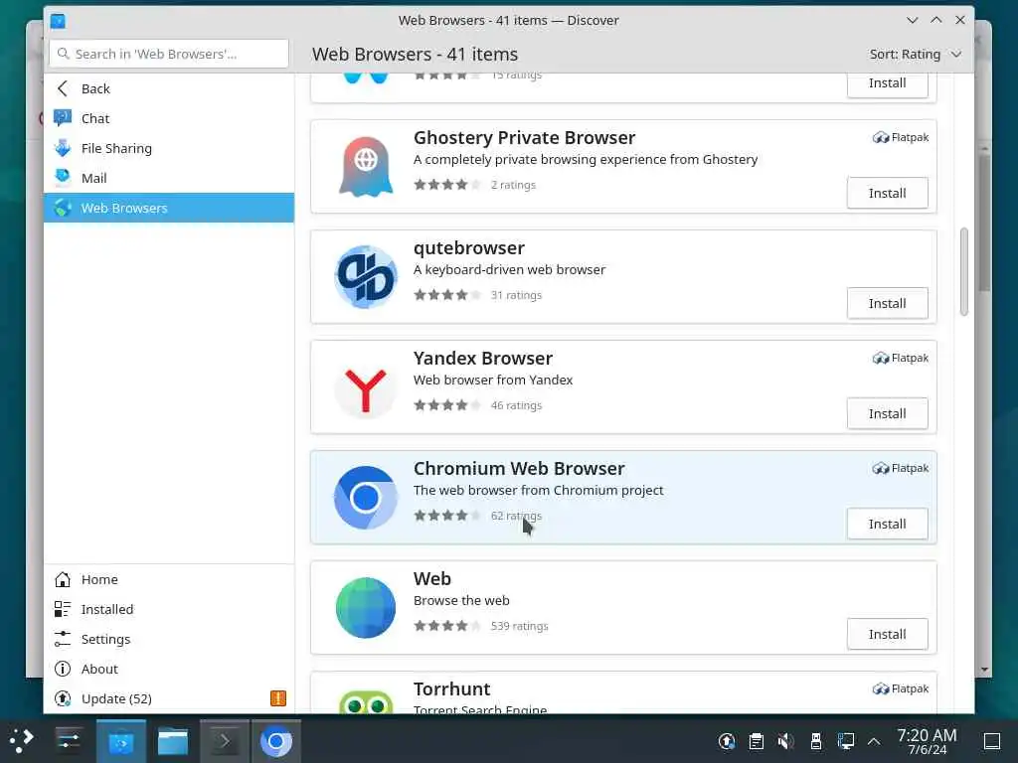This screenshot has width=1018, height=763.
Task: Click the Ghostery Private Browser ghost icon
Action: click(366, 166)
